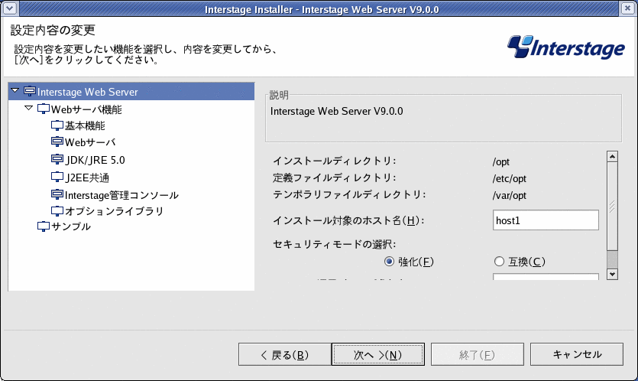This screenshot has height=381, width=638.
Task: Click the /var/opt temporary directory value
Action: [x=510, y=195]
